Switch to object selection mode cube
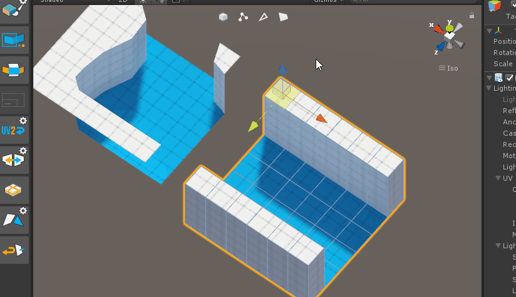 (223, 17)
